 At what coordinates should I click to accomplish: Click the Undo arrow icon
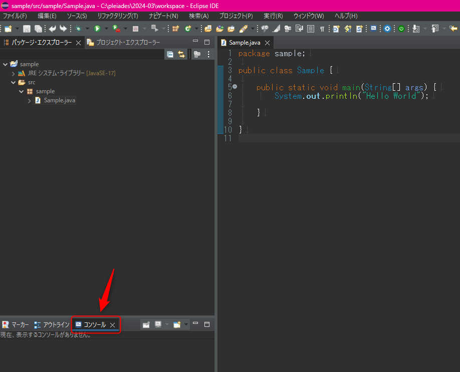(x=53, y=29)
